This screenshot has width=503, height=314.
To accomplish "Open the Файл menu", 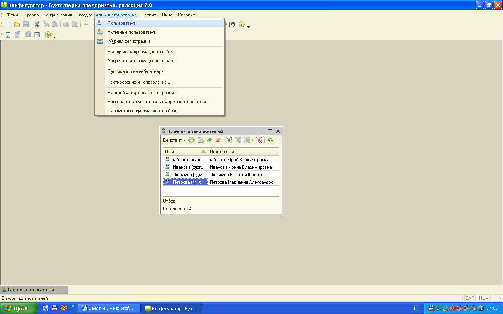I will (x=12, y=15).
